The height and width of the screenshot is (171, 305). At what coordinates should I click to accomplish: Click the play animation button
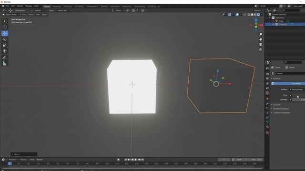click(x=135, y=160)
